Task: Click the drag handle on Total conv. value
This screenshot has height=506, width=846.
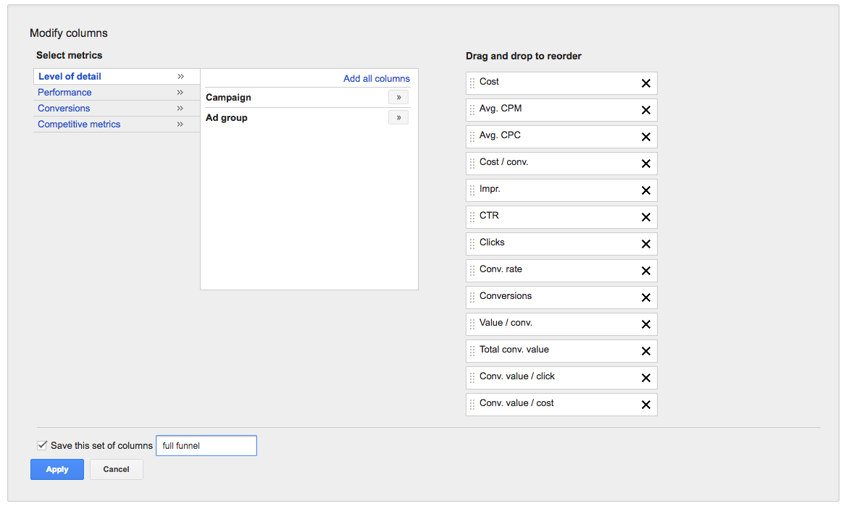Action: [x=472, y=351]
